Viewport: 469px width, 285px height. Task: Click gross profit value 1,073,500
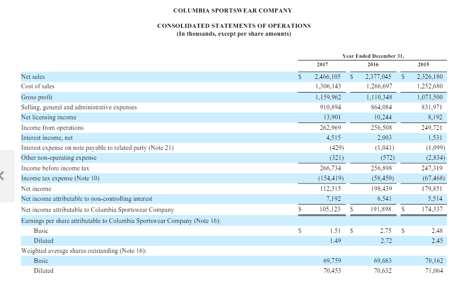point(430,97)
